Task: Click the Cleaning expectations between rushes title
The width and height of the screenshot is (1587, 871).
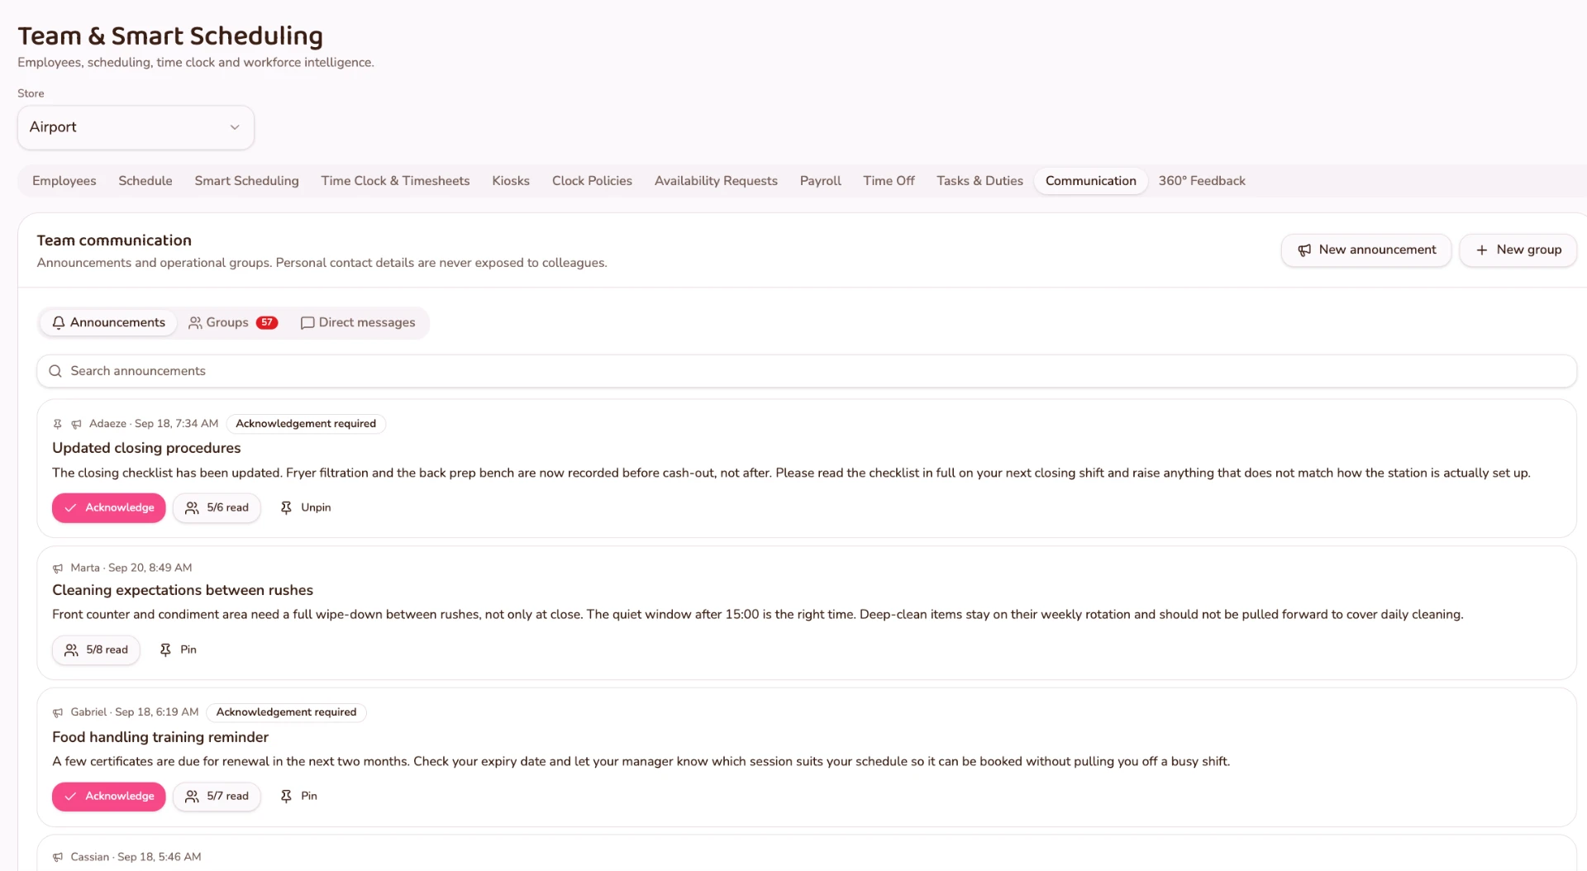Action: tap(183, 590)
